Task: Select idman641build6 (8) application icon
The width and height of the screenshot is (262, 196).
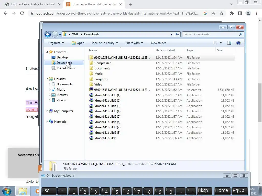Action: coord(91,133)
